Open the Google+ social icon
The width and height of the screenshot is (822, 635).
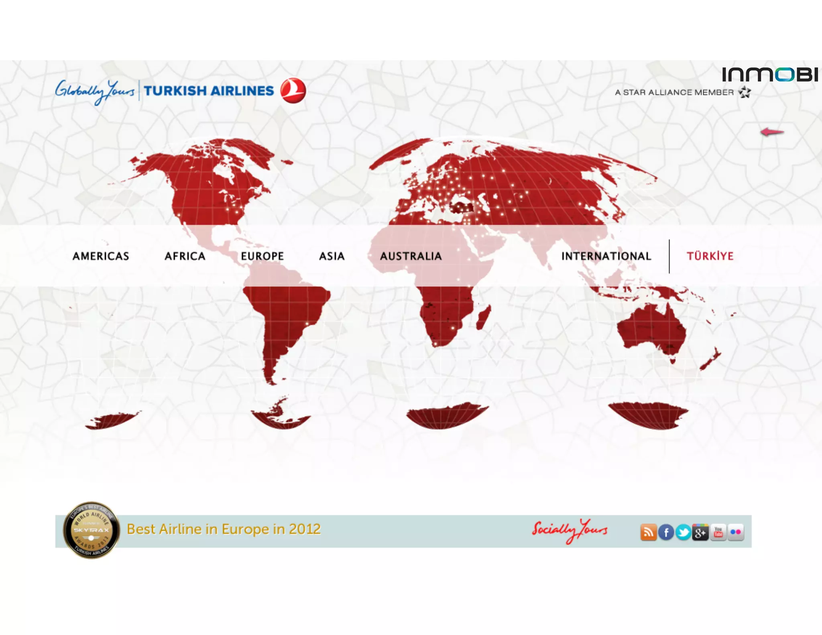(700, 532)
